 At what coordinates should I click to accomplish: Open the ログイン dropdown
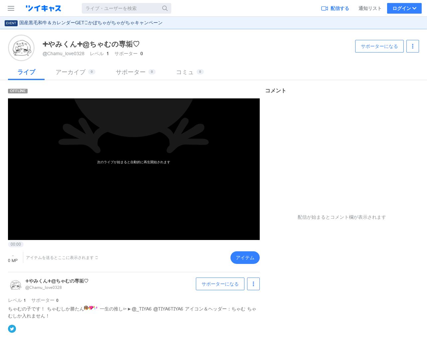click(x=404, y=8)
